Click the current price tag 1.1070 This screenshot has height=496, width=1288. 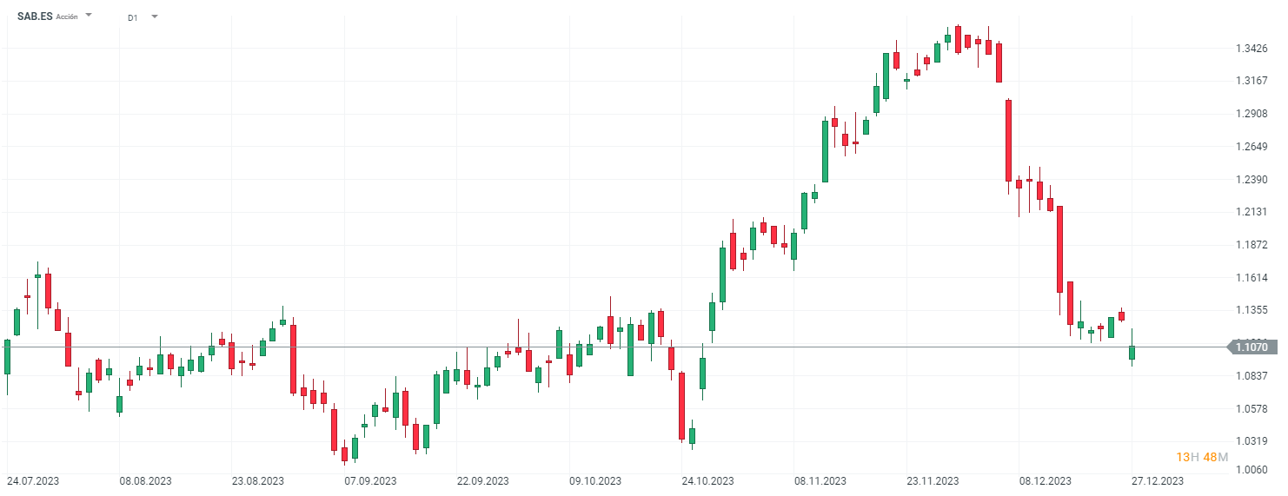click(x=1251, y=347)
